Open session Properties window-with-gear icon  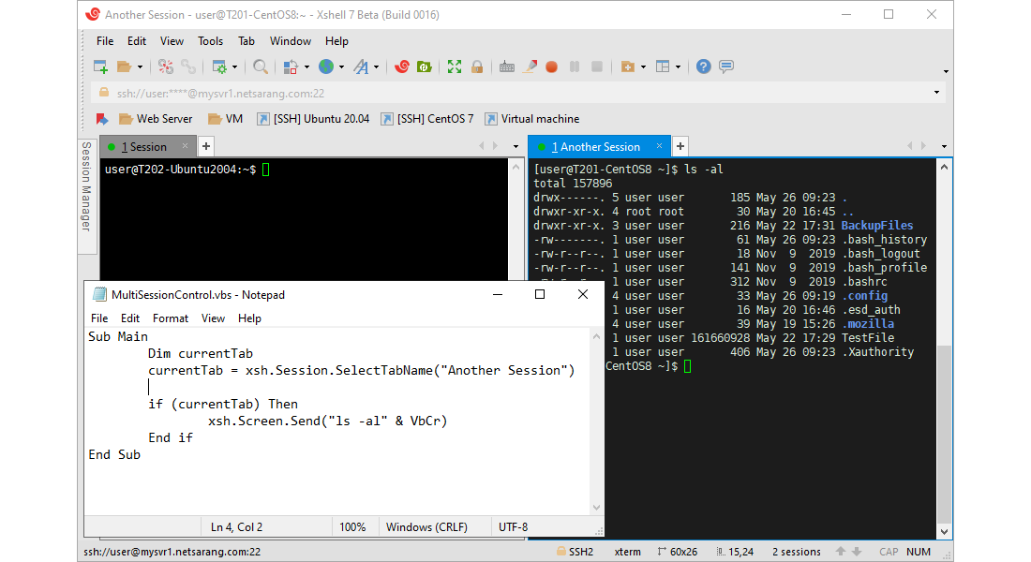219,67
